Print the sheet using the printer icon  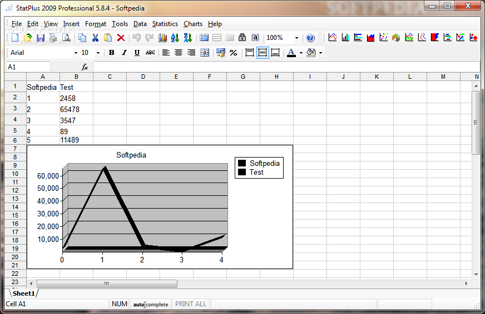53,38
